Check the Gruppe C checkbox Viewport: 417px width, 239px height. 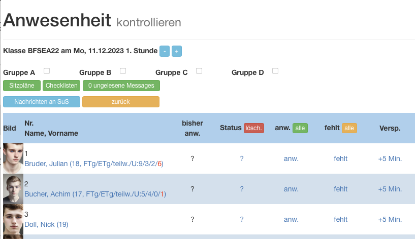click(199, 71)
